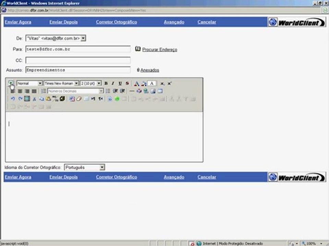
Task: Click the Para recipient field
Action: [x=78, y=49]
